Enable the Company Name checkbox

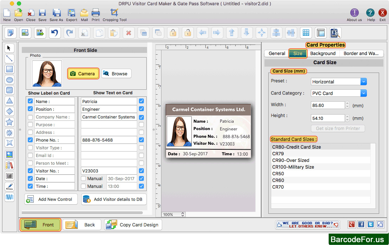pyautogui.click(x=30, y=117)
